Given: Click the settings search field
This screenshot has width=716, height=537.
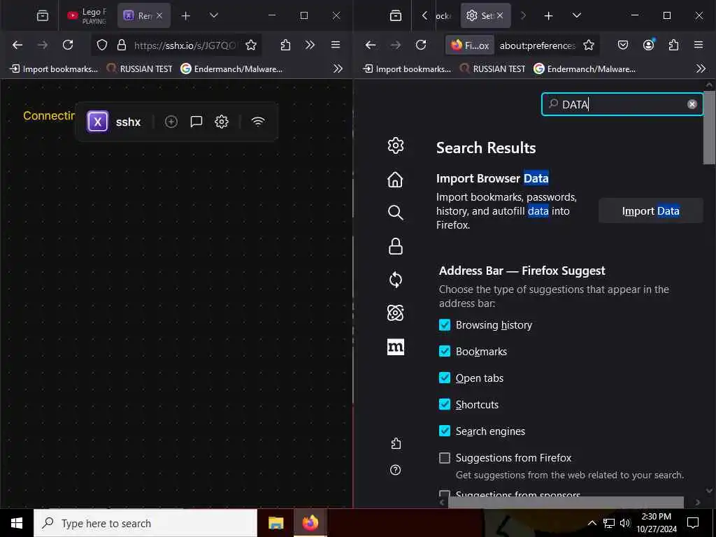Looking at the screenshot, I should click(622, 104).
